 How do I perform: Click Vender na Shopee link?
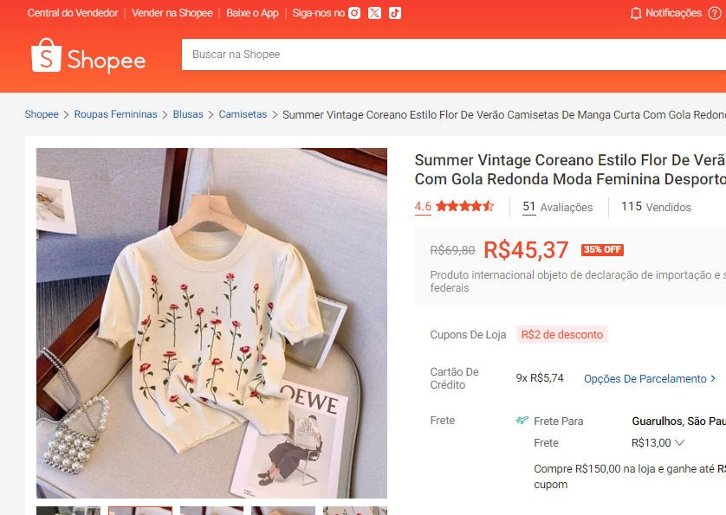click(x=172, y=13)
